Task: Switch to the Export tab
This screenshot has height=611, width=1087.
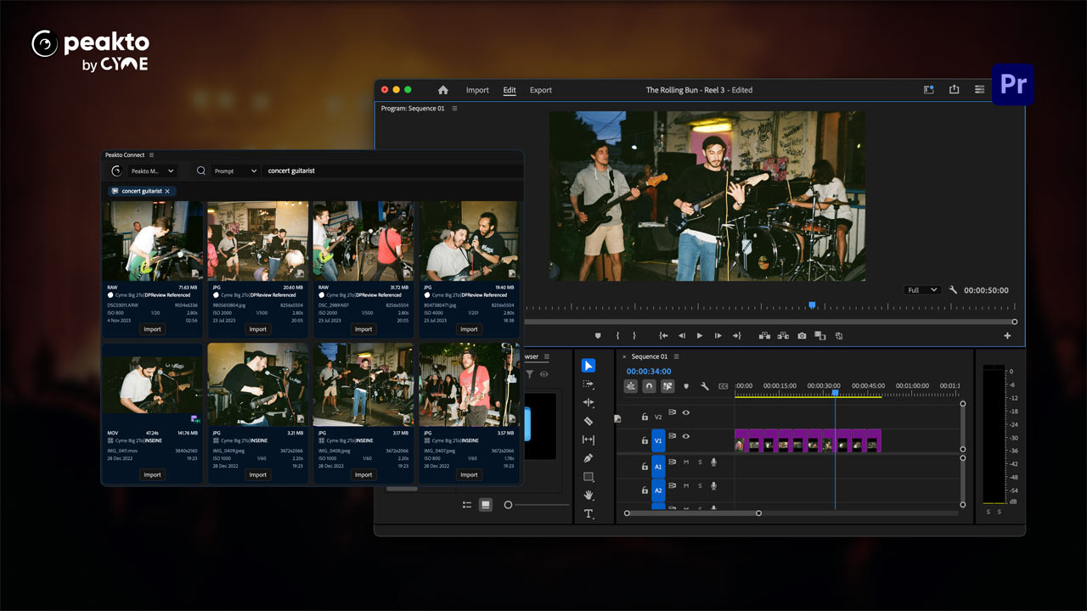Action: (x=540, y=90)
